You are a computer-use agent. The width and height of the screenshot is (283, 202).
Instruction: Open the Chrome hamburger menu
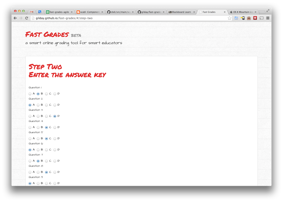coord(268,18)
